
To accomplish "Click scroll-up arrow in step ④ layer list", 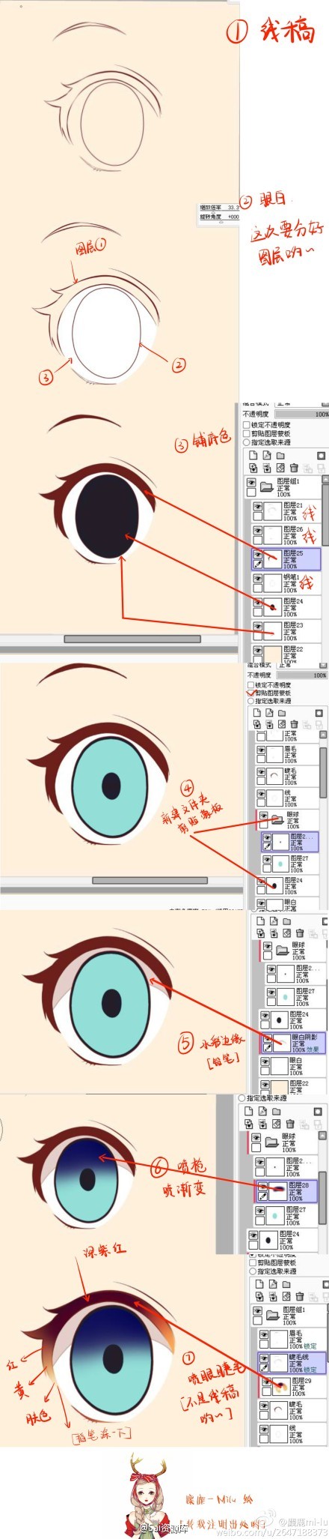I will point(325,735).
